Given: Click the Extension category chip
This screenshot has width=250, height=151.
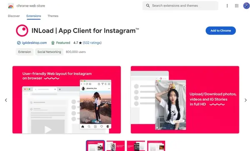Looking at the screenshot, I should [25, 52].
